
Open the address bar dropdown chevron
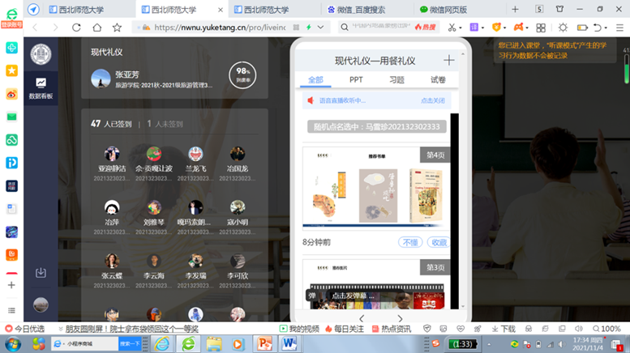point(322,27)
